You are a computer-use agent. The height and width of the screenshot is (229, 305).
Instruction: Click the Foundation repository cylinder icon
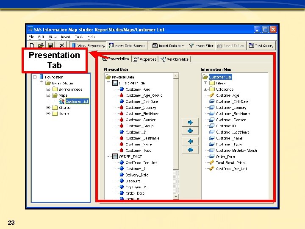(x=41, y=77)
